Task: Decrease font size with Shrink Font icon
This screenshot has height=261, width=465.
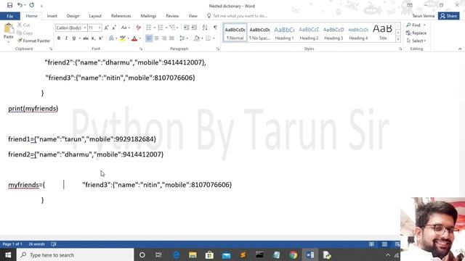Action: click(114, 28)
